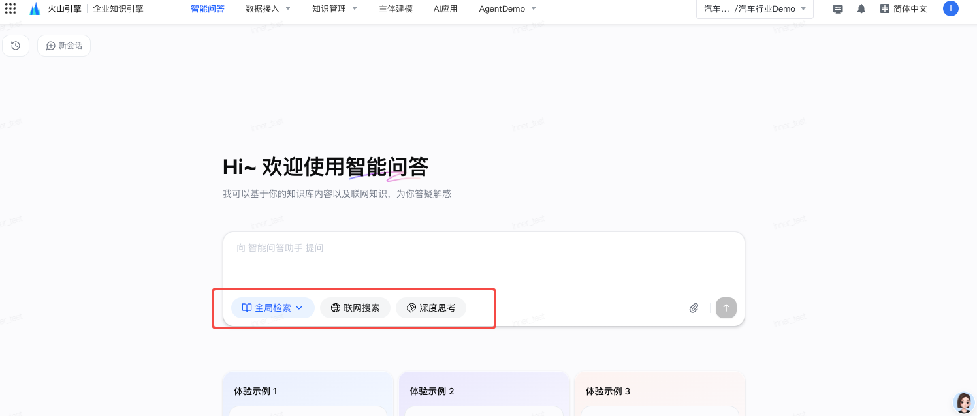
Task: Open notifications bell icon
Action: coord(861,9)
